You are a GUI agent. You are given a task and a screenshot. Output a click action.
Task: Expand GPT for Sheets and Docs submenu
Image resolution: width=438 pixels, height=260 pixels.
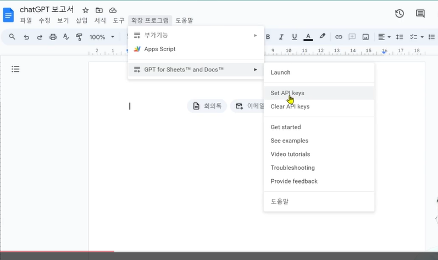click(196, 70)
